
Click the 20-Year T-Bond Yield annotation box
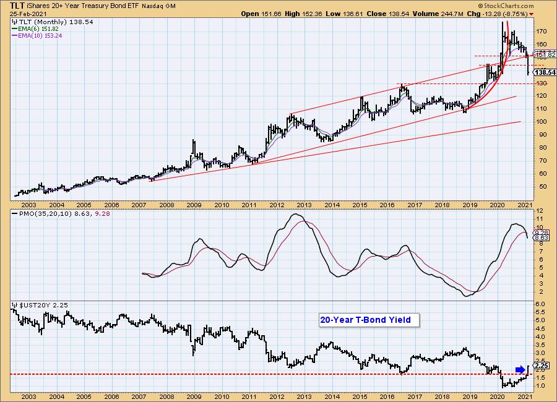click(x=369, y=320)
